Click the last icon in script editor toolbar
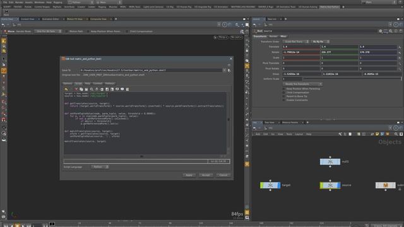404x227 pixels. pos(128,90)
